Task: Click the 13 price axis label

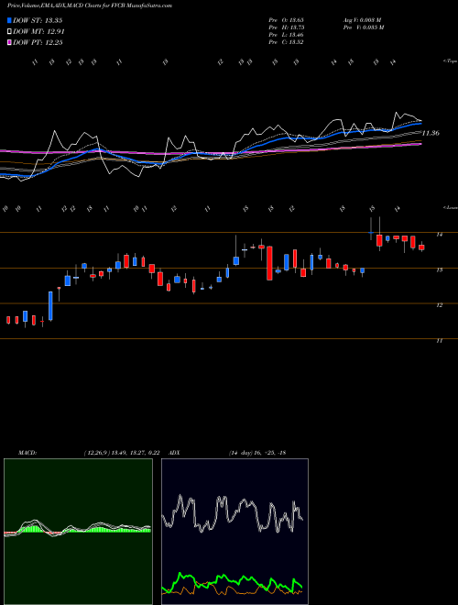Action: (x=439, y=269)
